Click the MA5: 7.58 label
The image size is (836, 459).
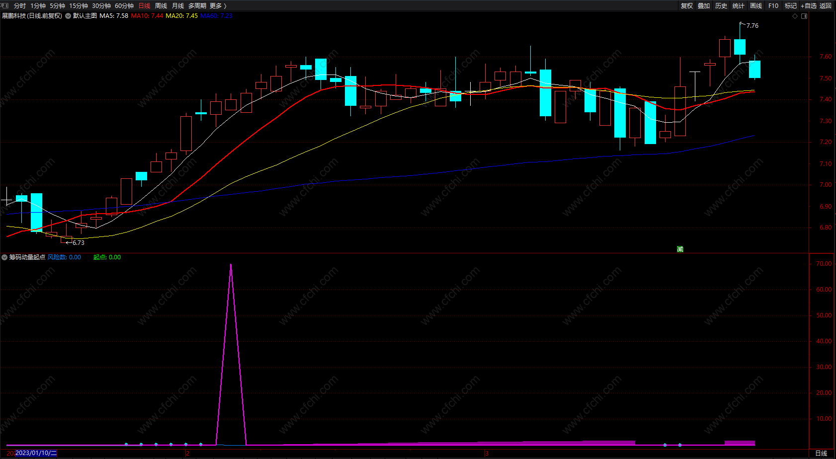114,16
